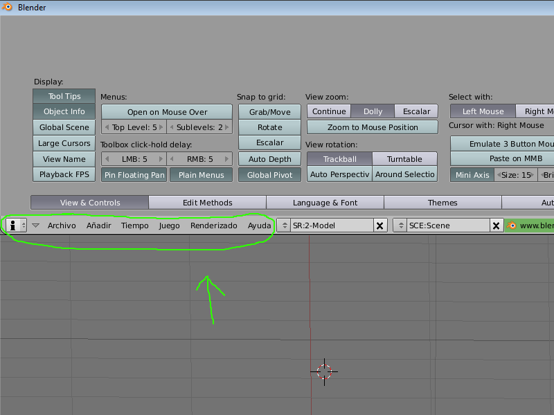
Task: Switch to Themes tab
Action: click(443, 203)
